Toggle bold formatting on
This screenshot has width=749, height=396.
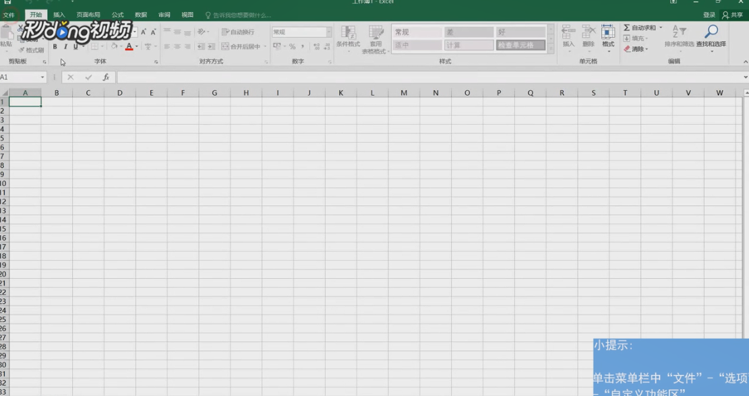(x=55, y=47)
